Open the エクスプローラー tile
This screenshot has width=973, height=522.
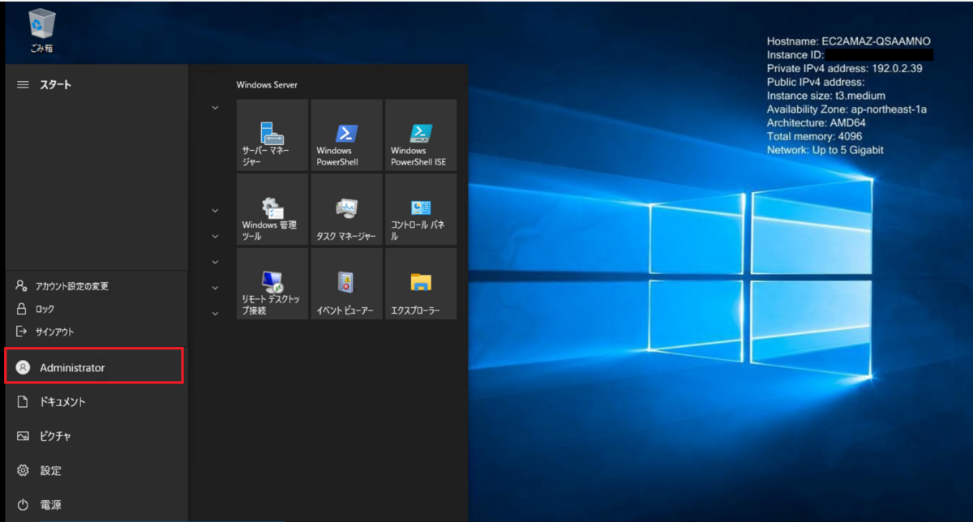click(421, 284)
